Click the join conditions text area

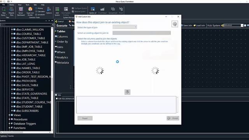[126, 105]
